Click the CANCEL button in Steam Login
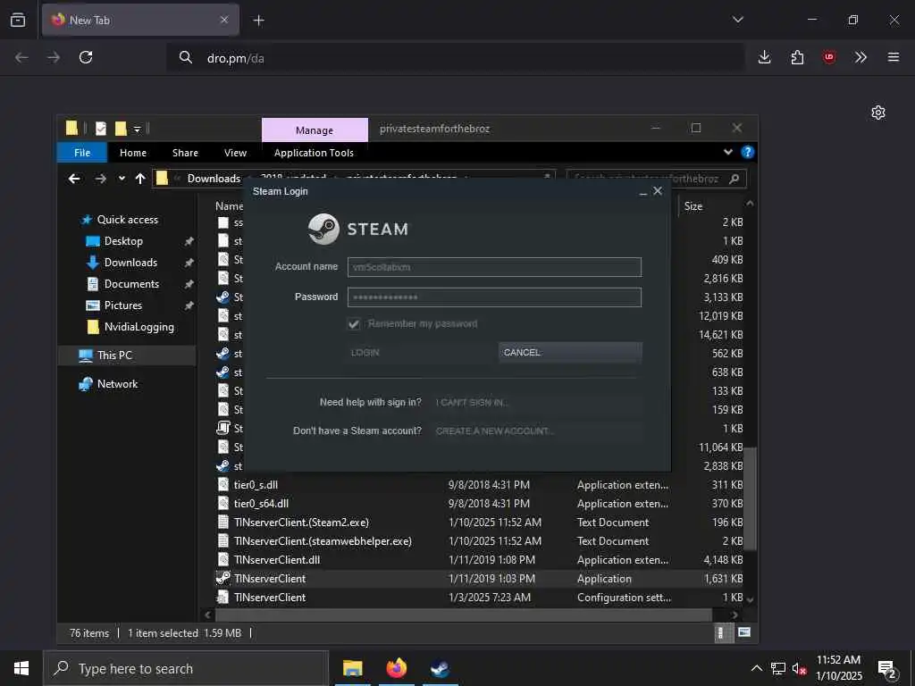 pyautogui.click(x=570, y=352)
